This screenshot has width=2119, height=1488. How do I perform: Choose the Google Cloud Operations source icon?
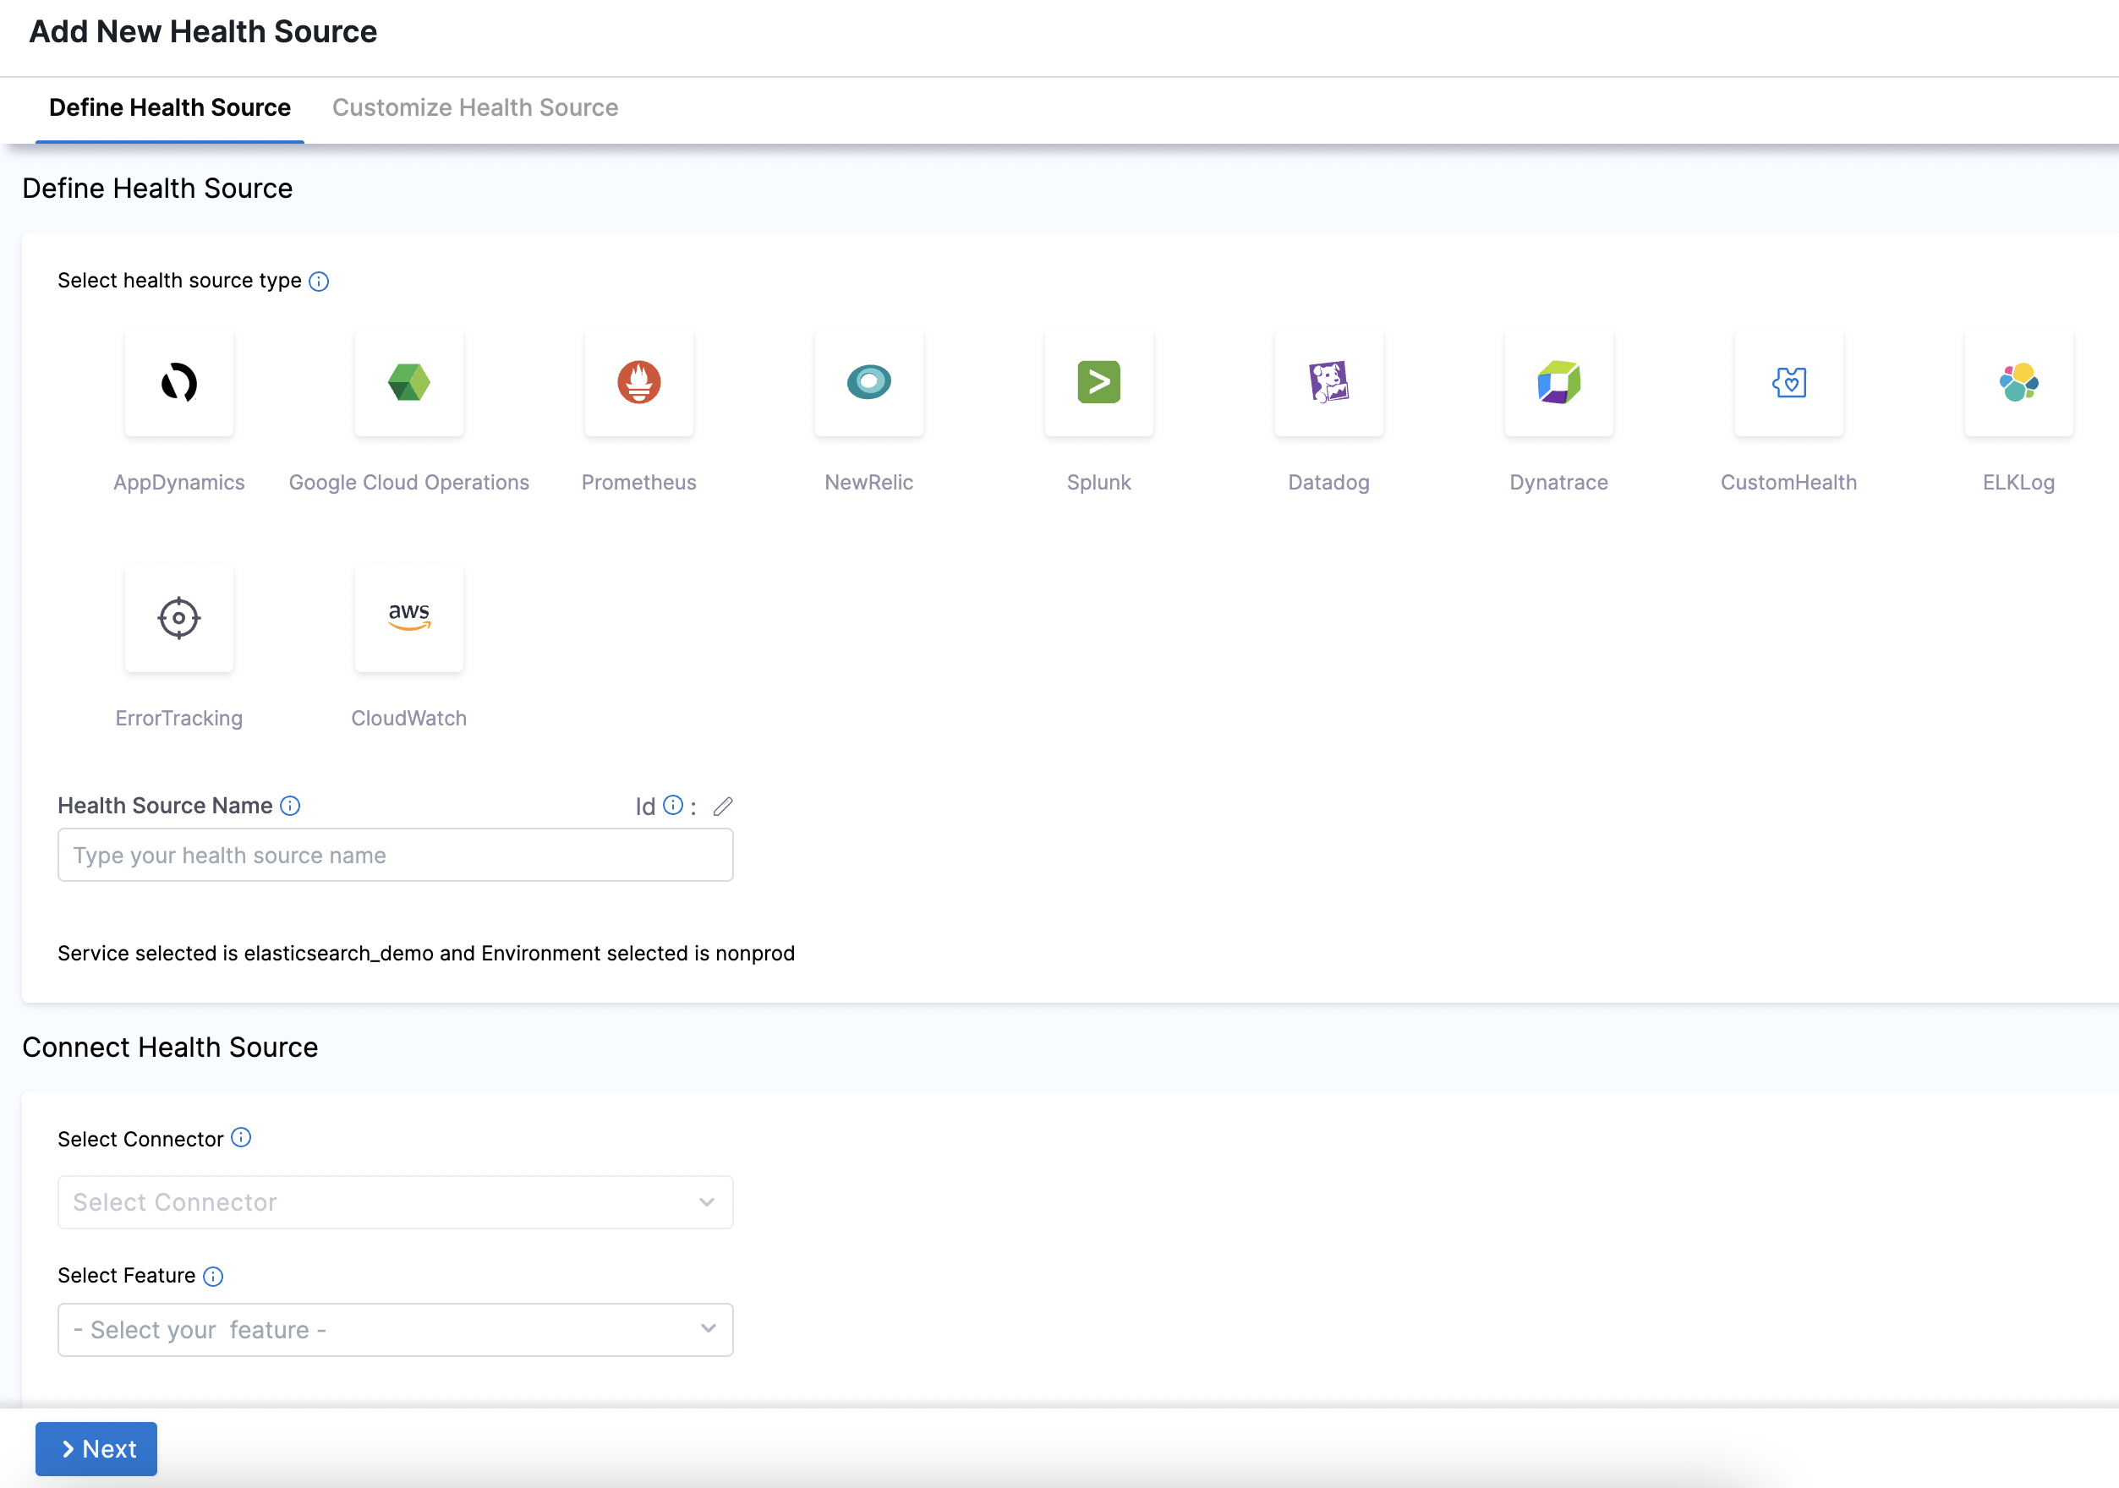click(409, 382)
